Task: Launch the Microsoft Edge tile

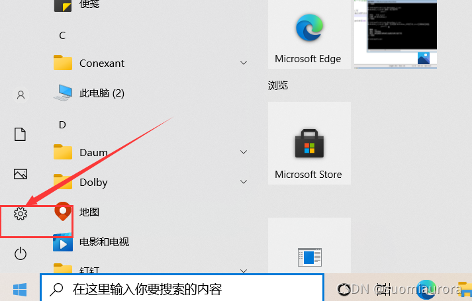Action: tap(309, 34)
